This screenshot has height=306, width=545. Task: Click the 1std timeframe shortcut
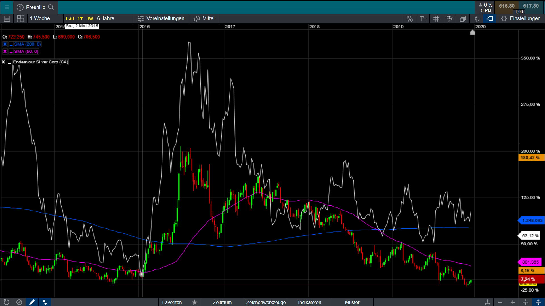pos(70,19)
